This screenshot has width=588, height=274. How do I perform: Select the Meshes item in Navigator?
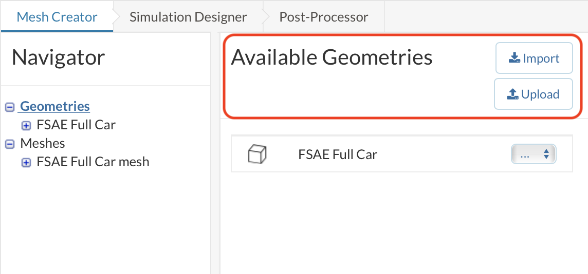click(43, 143)
